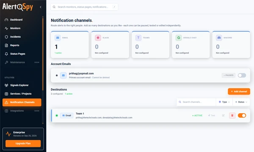The image size is (254, 152).
Task: Click the sidebar orange scrollbar
Action: point(43,54)
